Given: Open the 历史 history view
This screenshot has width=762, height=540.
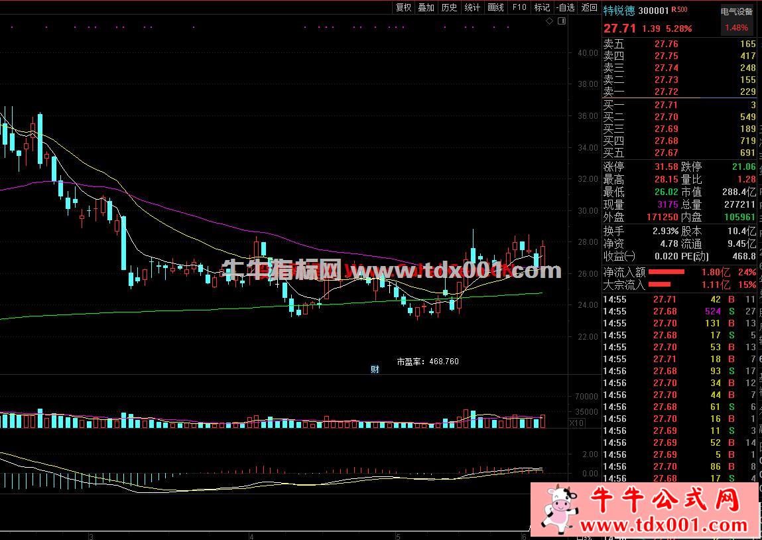Looking at the screenshot, I should coord(449,7).
